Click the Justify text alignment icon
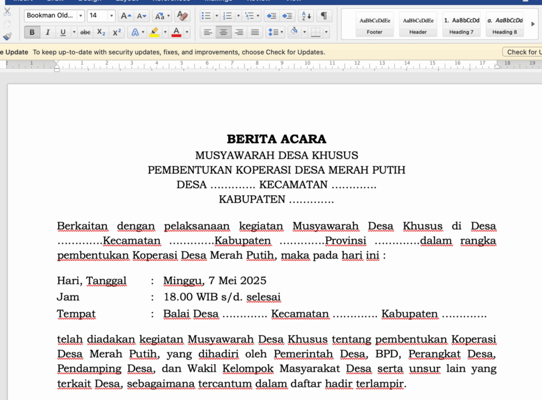 [x=255, y=32]
